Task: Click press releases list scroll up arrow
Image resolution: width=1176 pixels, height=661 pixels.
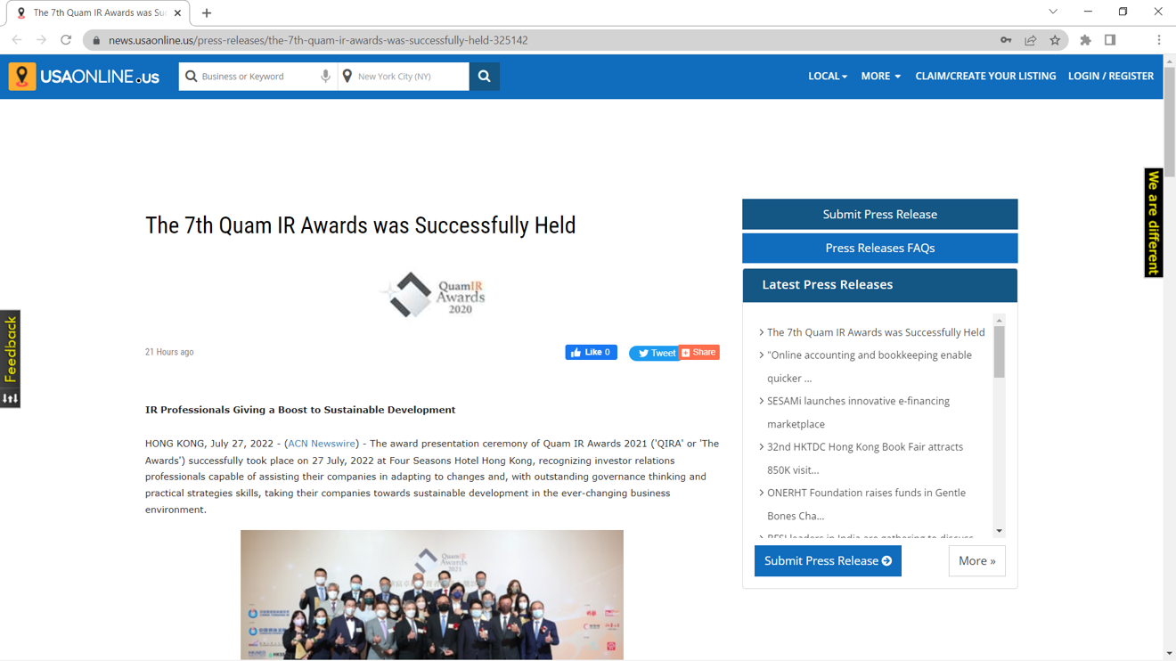Action: pyautogui.click(x=999, y=321)
